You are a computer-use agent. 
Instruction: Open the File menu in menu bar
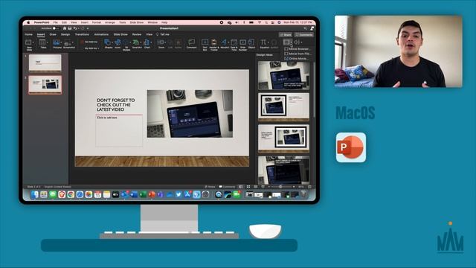pyautogui.click(x=56, y=22)
